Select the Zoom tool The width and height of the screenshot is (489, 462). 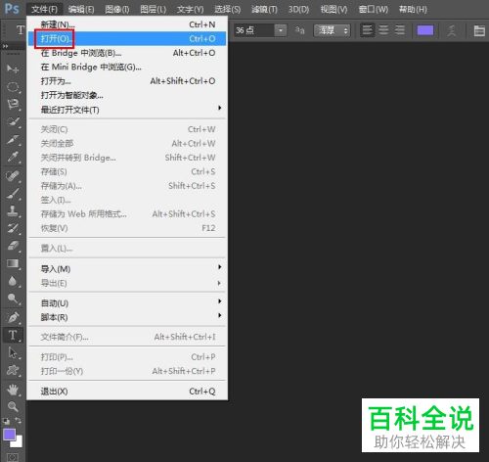(x=13, y=406)
